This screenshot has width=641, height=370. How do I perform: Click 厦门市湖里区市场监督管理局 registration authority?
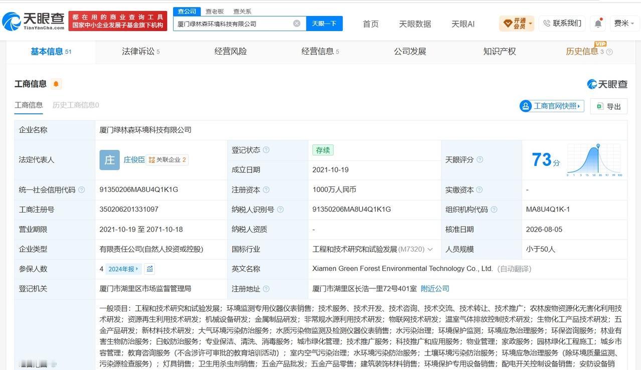point(145,289)
